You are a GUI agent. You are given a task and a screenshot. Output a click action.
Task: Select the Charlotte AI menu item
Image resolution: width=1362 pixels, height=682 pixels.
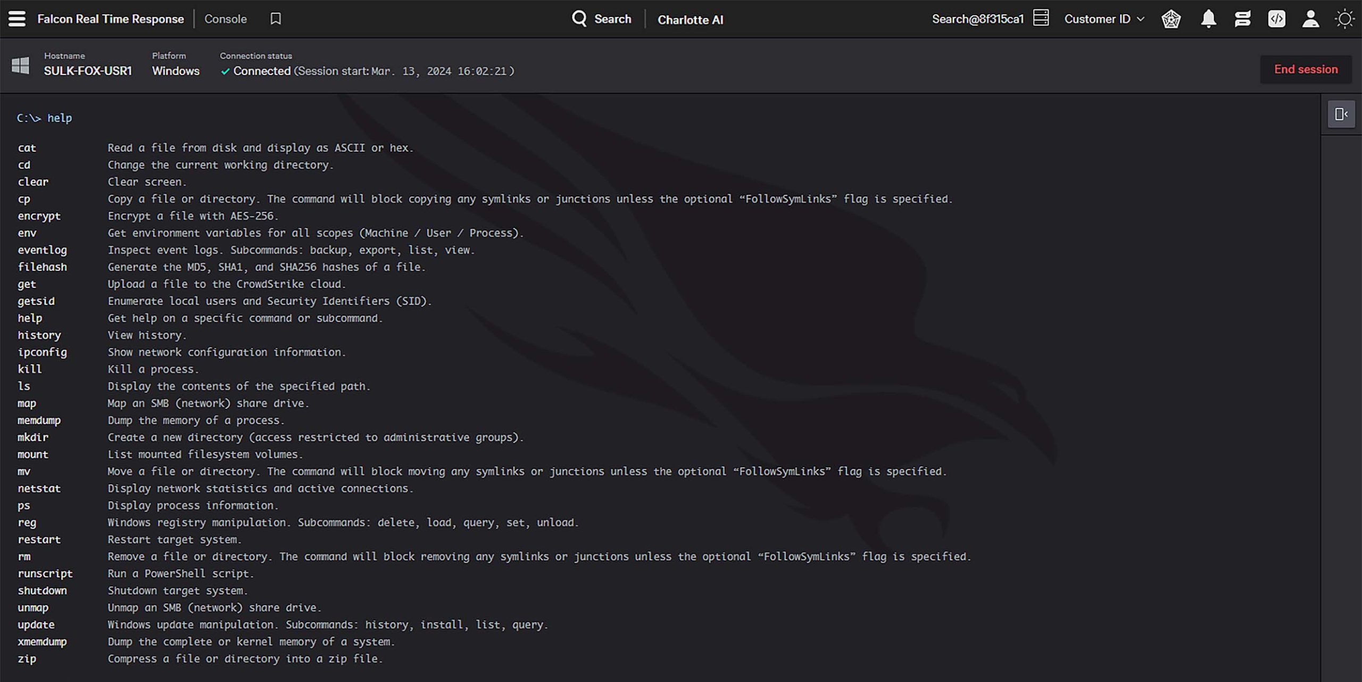click(x=690, y=20)
